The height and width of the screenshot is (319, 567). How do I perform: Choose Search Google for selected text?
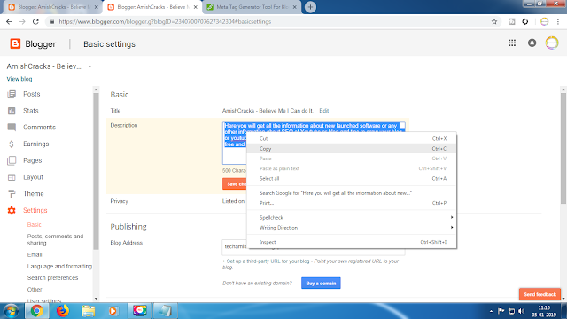click(x=352, y=193)
